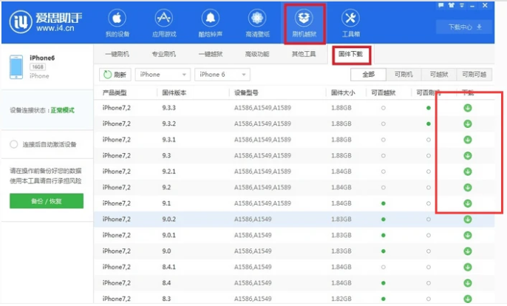Switch to the 其他工具 tab
Viewport: 507px width, 306px height.
pyautogui.click(x=304, y=54)
